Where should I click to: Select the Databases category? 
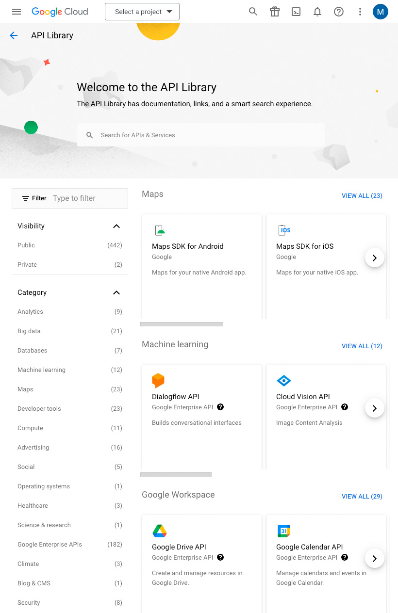(70, 351)
